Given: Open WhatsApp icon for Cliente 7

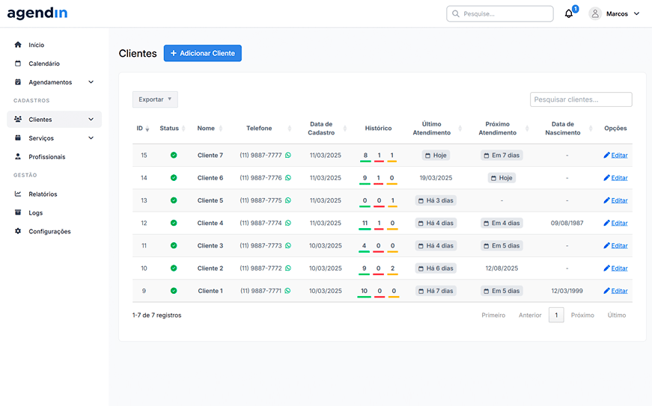Looking at the screenshot, I should 288,156.
